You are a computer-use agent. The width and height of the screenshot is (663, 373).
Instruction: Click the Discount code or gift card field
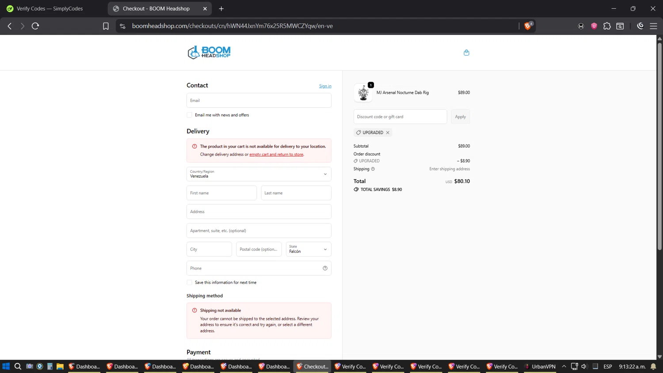[x=400, y=117]
